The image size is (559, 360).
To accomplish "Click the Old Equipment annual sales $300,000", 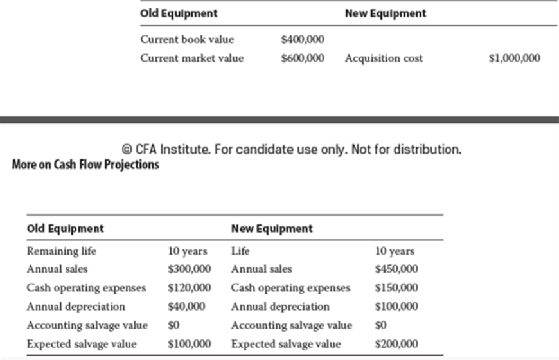I will [189, 269].
